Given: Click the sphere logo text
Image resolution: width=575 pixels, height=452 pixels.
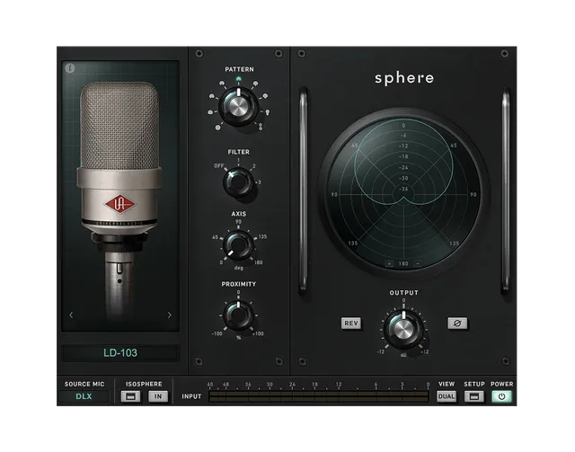Looking at the screenshot, I should point(404,78).
